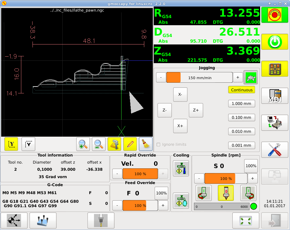The height and width of the screenshot is (230, 290).
Task: Increase spindle override
Action: click(x=252, y=178)
